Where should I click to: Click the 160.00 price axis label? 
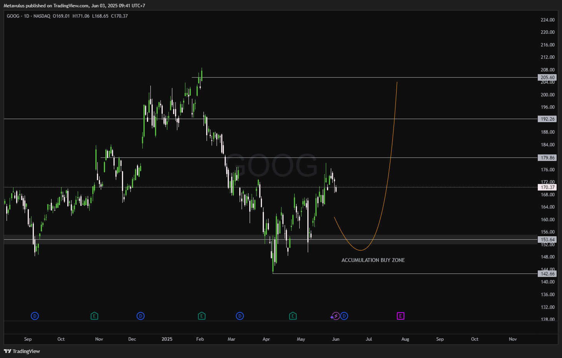click(547, 220)
